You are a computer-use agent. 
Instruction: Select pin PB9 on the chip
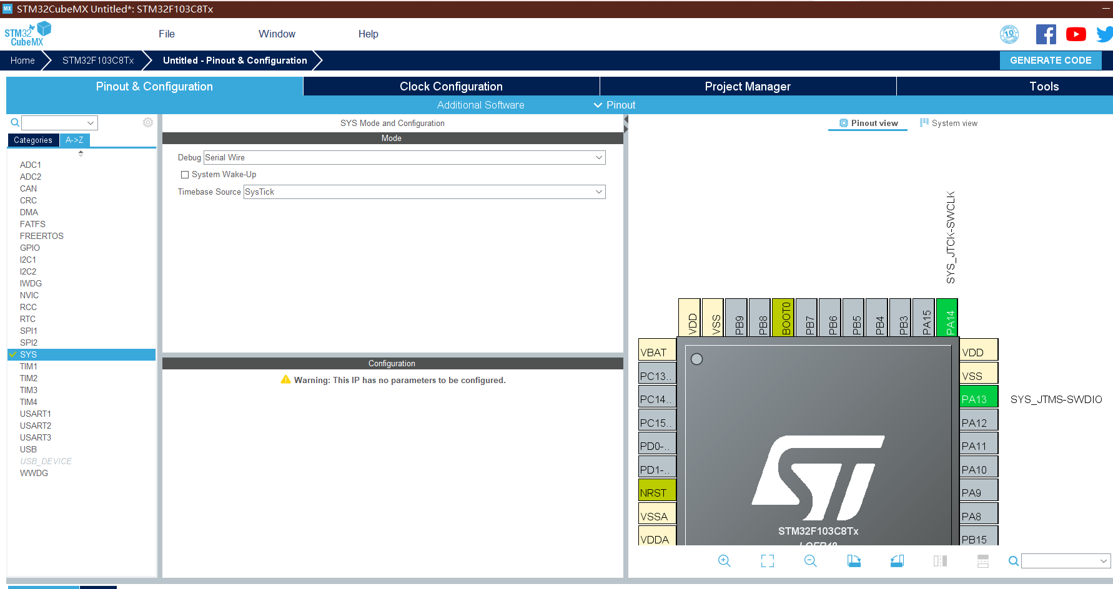[x=736, y=318]
